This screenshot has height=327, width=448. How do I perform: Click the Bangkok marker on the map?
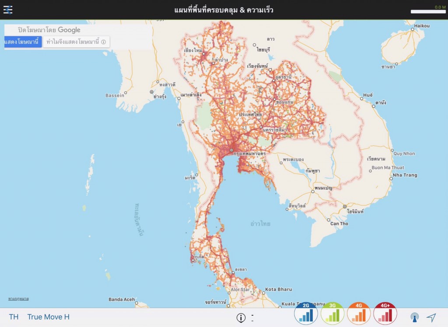point(232,150)
